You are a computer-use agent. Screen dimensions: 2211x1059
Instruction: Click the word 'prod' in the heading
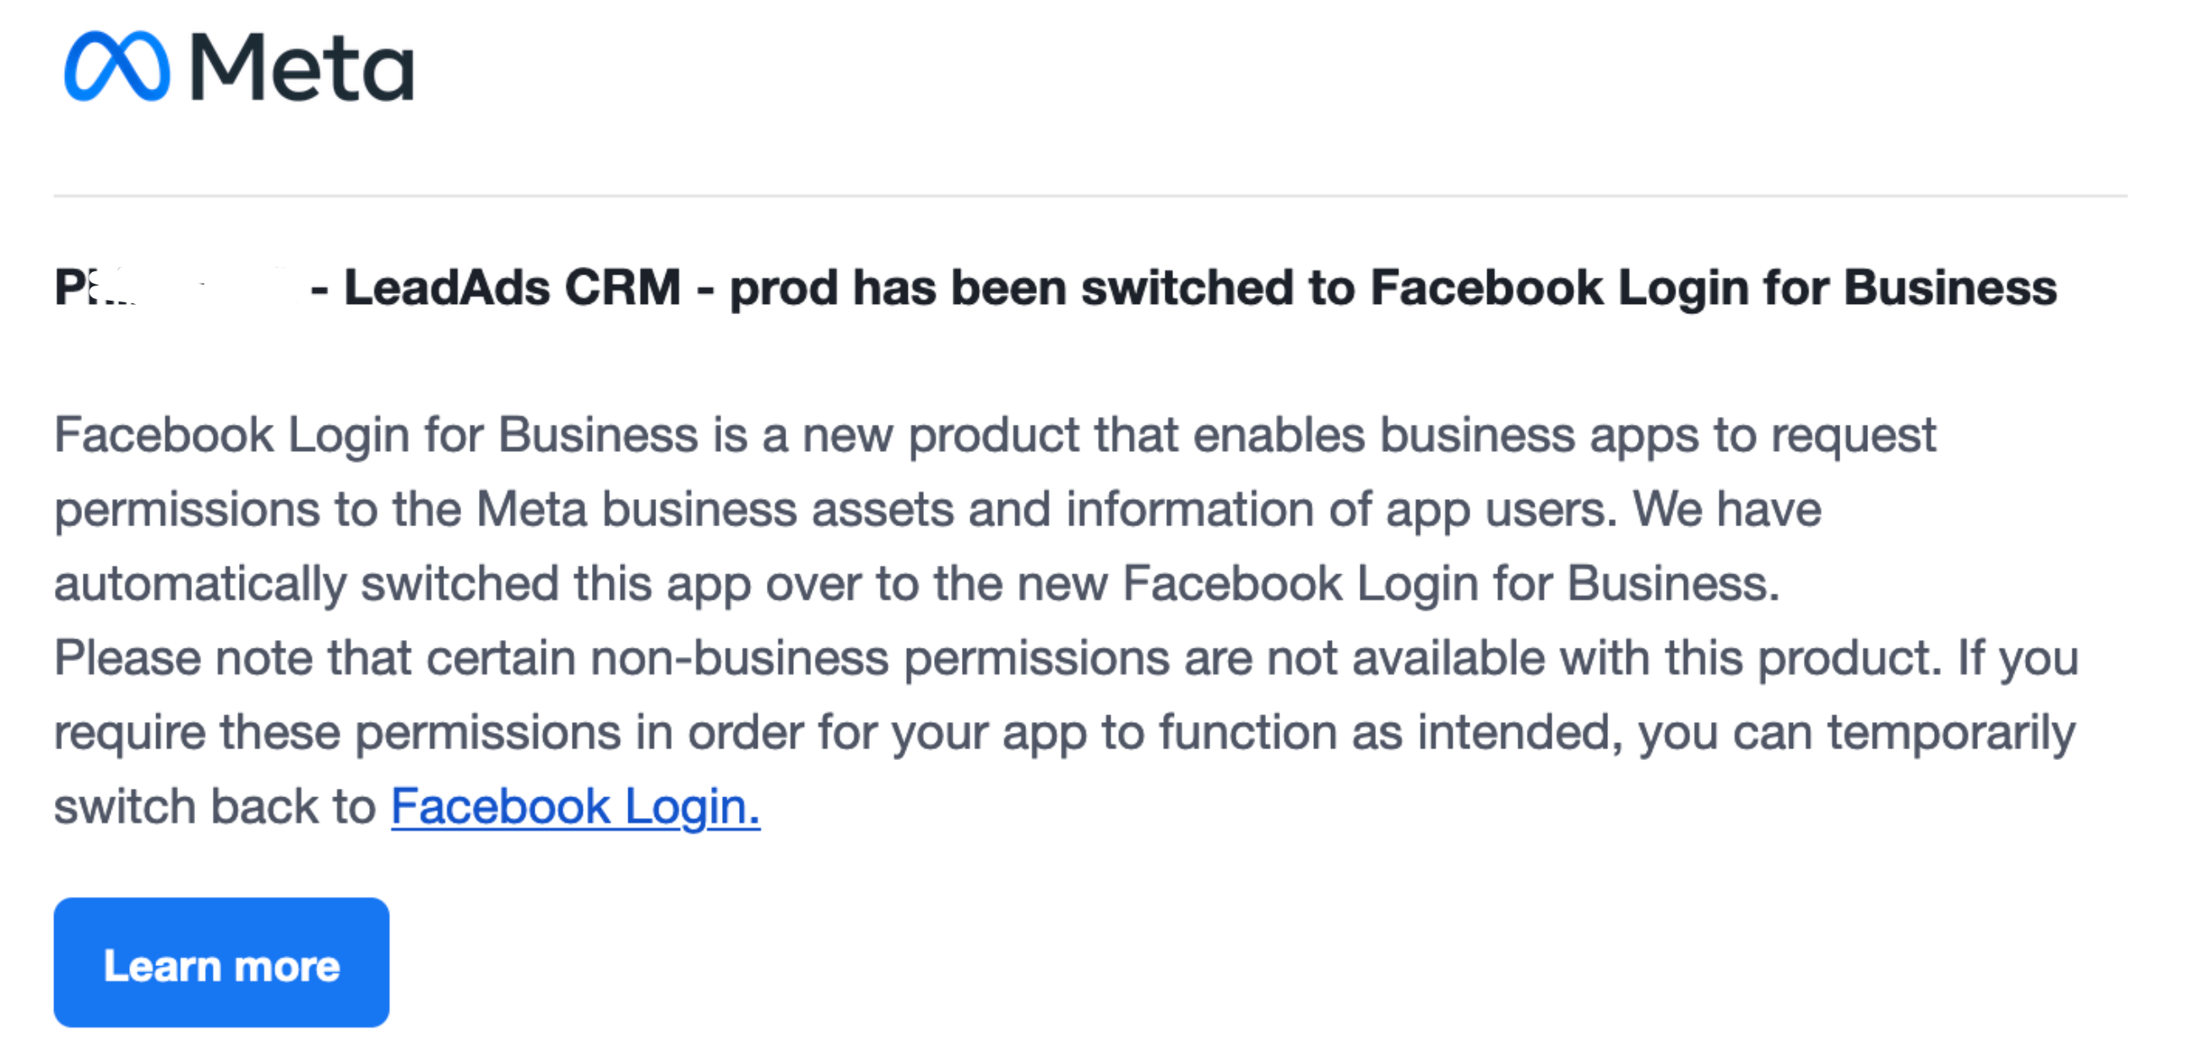coord(783,288)
